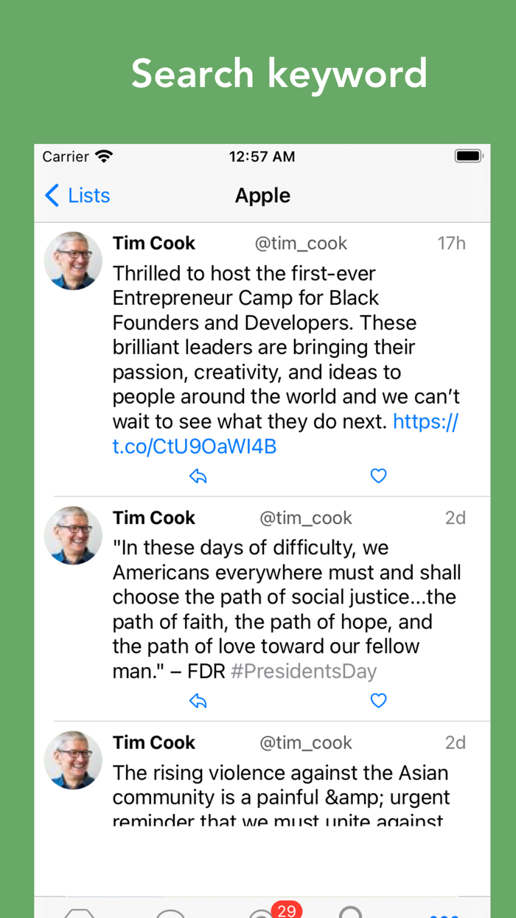Viewport: 516px width, 918px height.
Task: Tap Tim Cook name on second tweet
Action: 154,518
